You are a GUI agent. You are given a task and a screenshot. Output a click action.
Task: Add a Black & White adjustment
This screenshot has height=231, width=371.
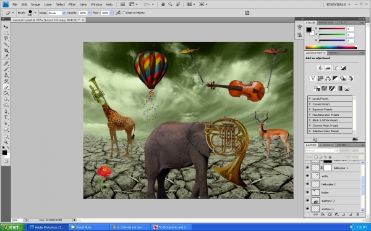[x=335, y=78]
